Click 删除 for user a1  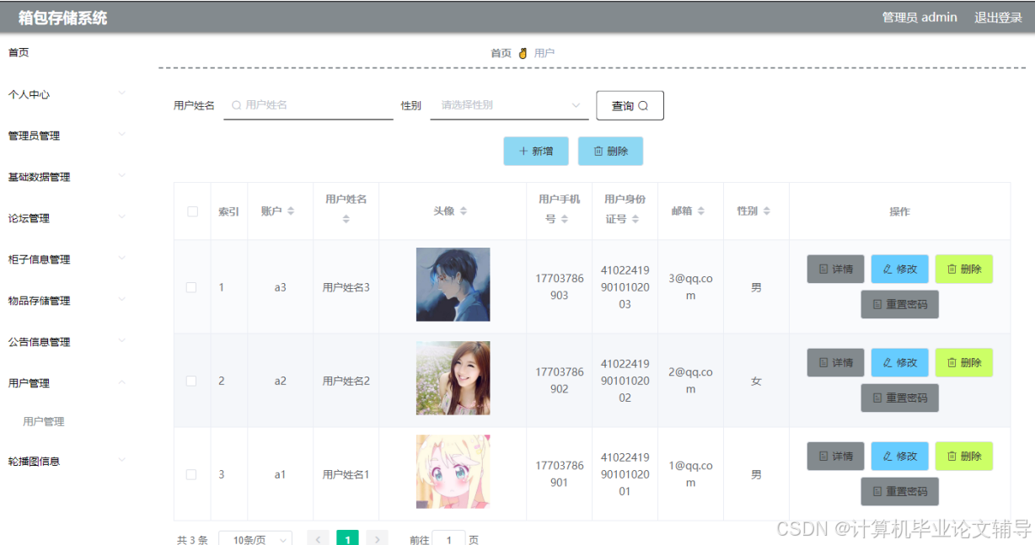[963, 456]
